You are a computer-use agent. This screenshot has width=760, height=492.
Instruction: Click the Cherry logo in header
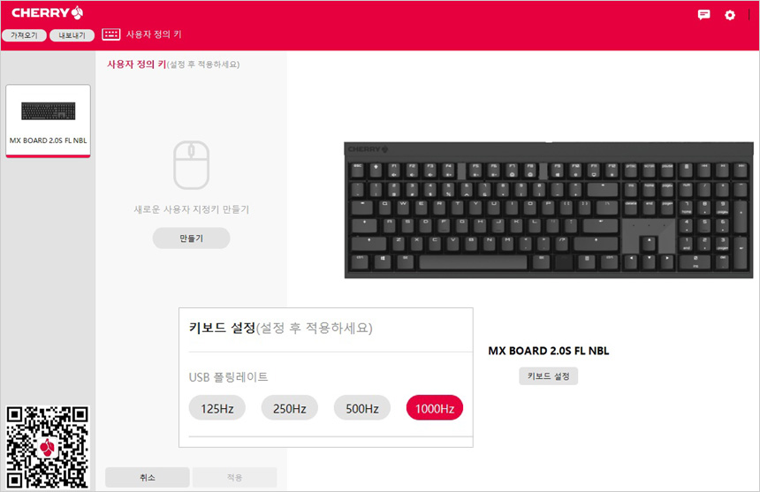pos(47,12)
